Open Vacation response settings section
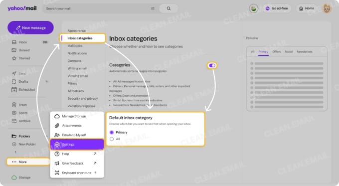The width and height of the screenshot is (339, 186). coord(81,106)
